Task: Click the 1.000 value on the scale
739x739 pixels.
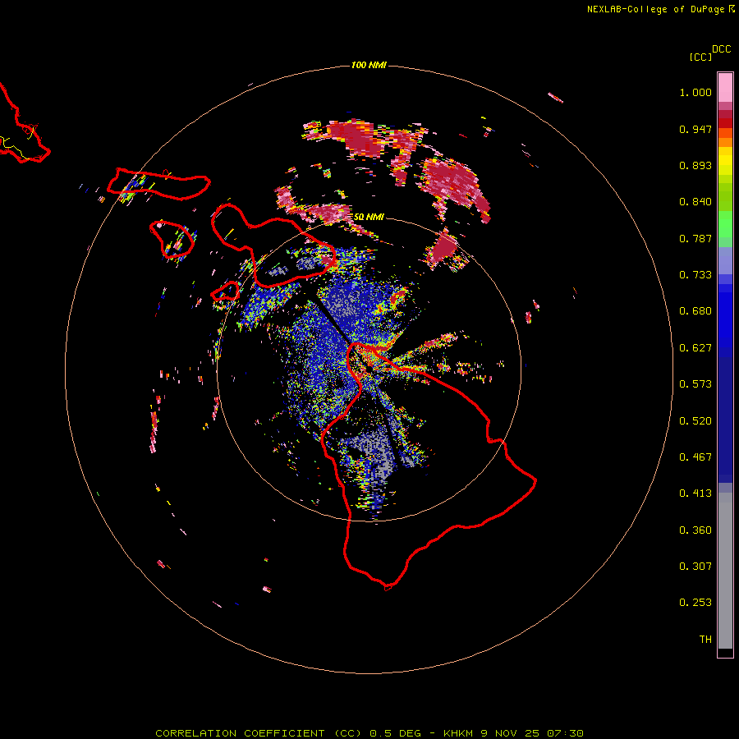Action: [x=695, y=92]
